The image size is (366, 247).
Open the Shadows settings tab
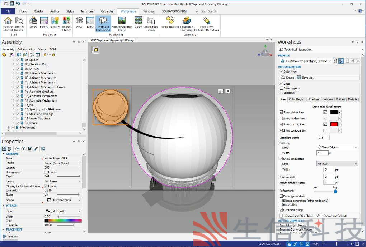314,99
